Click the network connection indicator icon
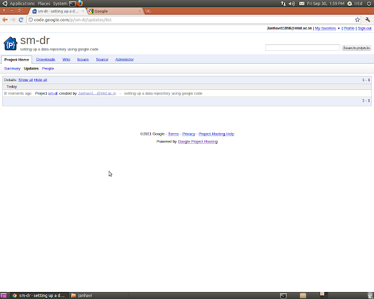The image size is (374, 299). point(283,4)
